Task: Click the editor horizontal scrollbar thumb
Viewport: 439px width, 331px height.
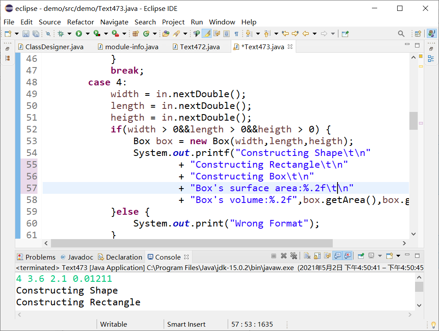Action: tap(192, 243)
